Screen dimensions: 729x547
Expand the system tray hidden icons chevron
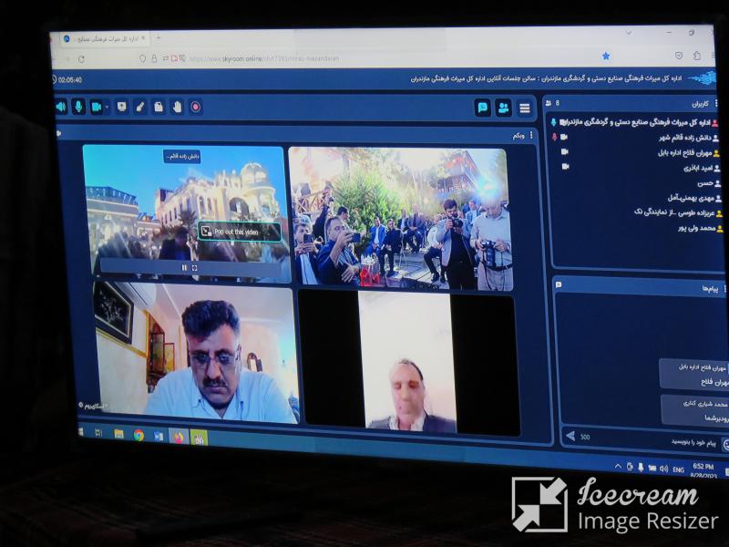click(x=618, y=466)
